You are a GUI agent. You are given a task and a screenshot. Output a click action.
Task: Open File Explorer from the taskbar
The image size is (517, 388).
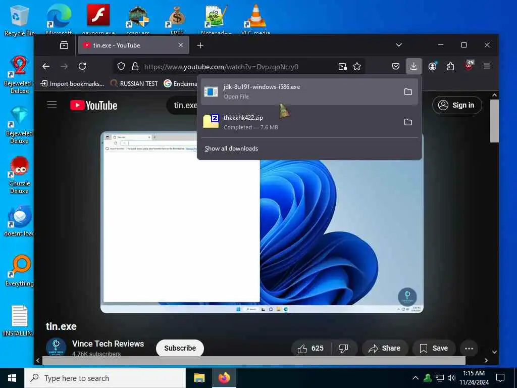pos(199,378)
